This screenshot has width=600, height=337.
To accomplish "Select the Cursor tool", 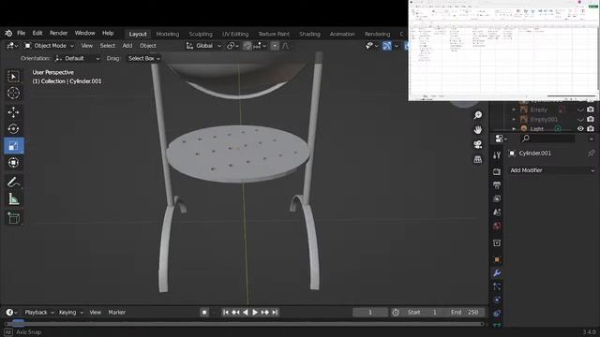I will coord(13,94).
